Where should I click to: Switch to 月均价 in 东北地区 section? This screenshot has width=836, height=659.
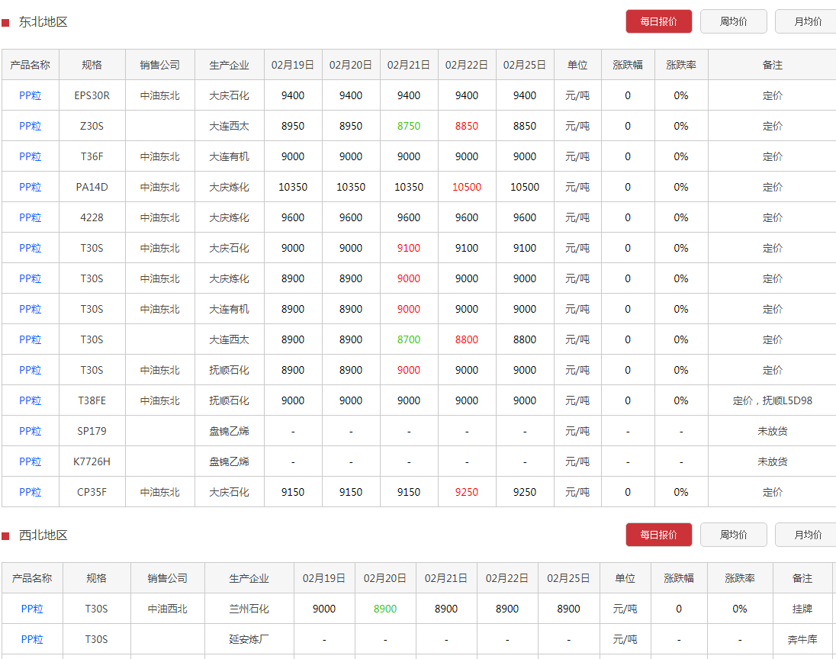pyautogui.click(x=807, y=21)
